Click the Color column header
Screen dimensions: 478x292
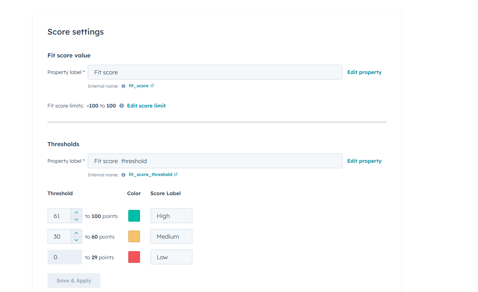[134, 193]
